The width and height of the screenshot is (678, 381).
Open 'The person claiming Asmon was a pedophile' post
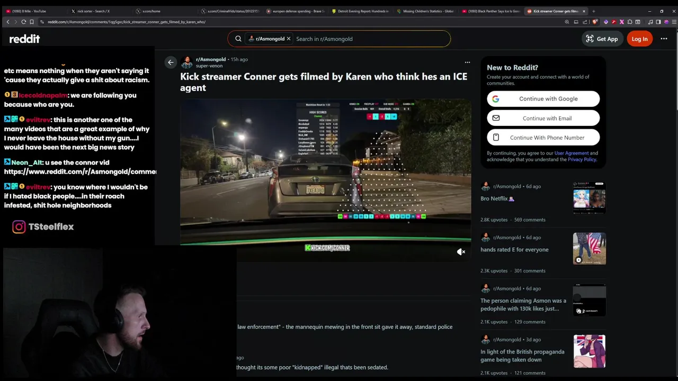[x=523, y=304]
